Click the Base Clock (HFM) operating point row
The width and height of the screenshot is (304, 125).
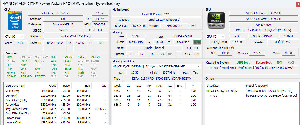pyautogui.click(x=56, y=100)
